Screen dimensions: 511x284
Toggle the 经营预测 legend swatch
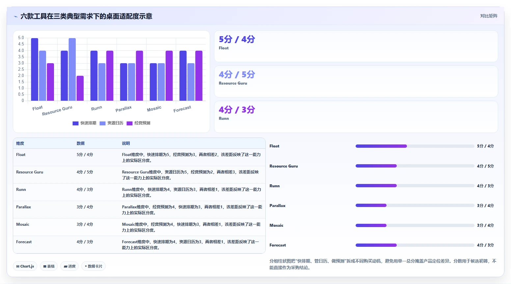pos(129,123)
